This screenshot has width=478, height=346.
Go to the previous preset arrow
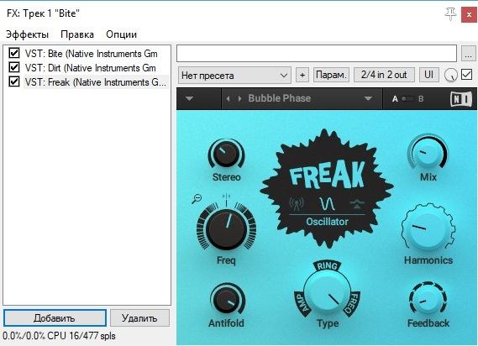pyautogui.click(x=228, y=98)
